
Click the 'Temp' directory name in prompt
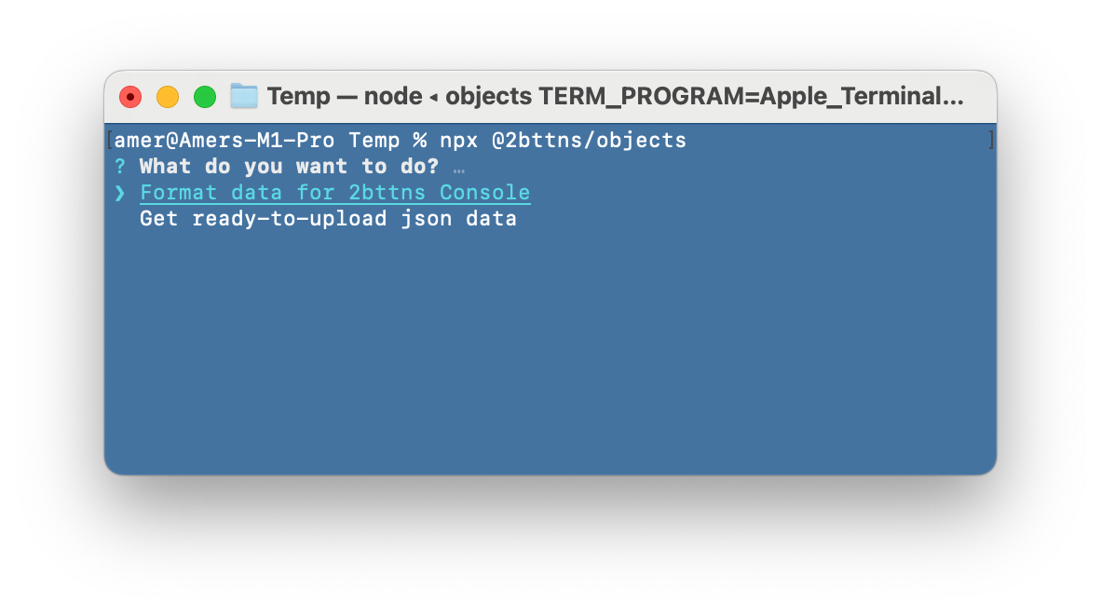374,141
